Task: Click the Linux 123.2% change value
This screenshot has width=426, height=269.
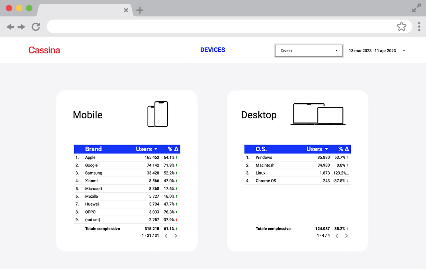Action: 341,173
